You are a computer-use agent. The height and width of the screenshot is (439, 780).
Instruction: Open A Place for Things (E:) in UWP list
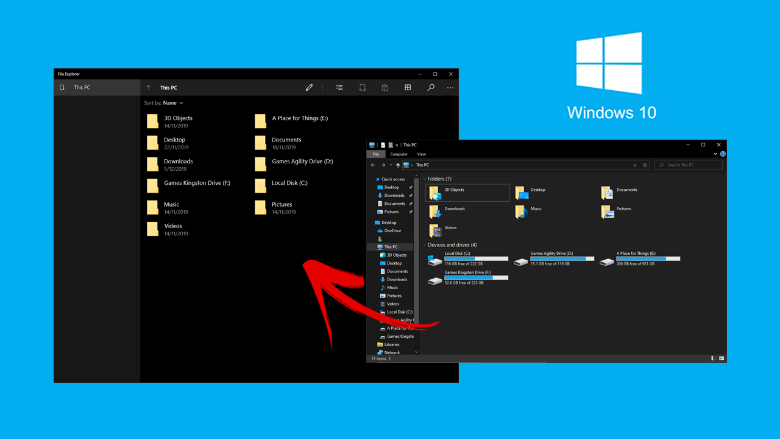pos(292,121)
